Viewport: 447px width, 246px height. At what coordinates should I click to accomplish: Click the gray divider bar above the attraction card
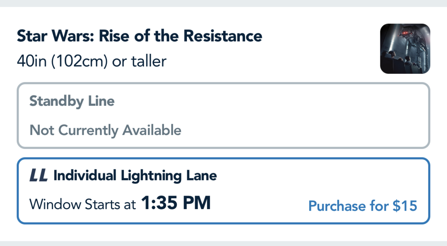[223, 3]
